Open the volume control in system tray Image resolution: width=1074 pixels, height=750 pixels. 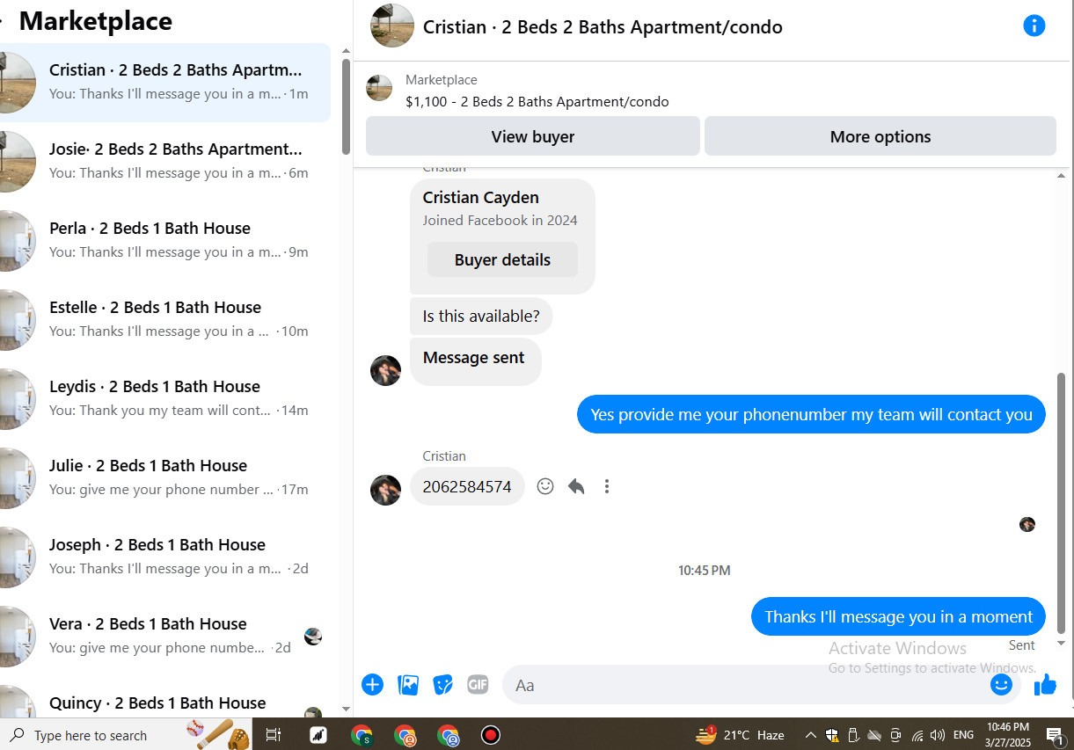[x=938, y=735]
